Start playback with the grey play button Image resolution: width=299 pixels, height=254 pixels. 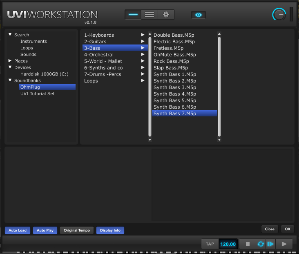284,244
